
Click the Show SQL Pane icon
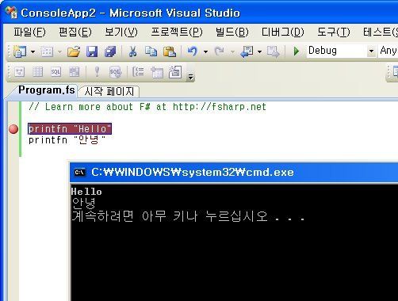pos(55,71)
